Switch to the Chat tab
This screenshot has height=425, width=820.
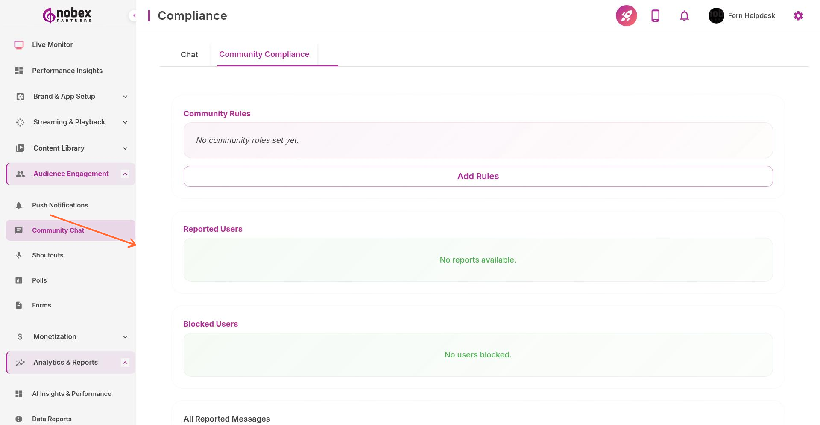point(189,54)
